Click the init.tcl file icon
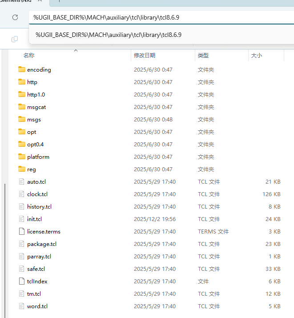This screenshot has width=294, height=318. click(x=21, y=219)
